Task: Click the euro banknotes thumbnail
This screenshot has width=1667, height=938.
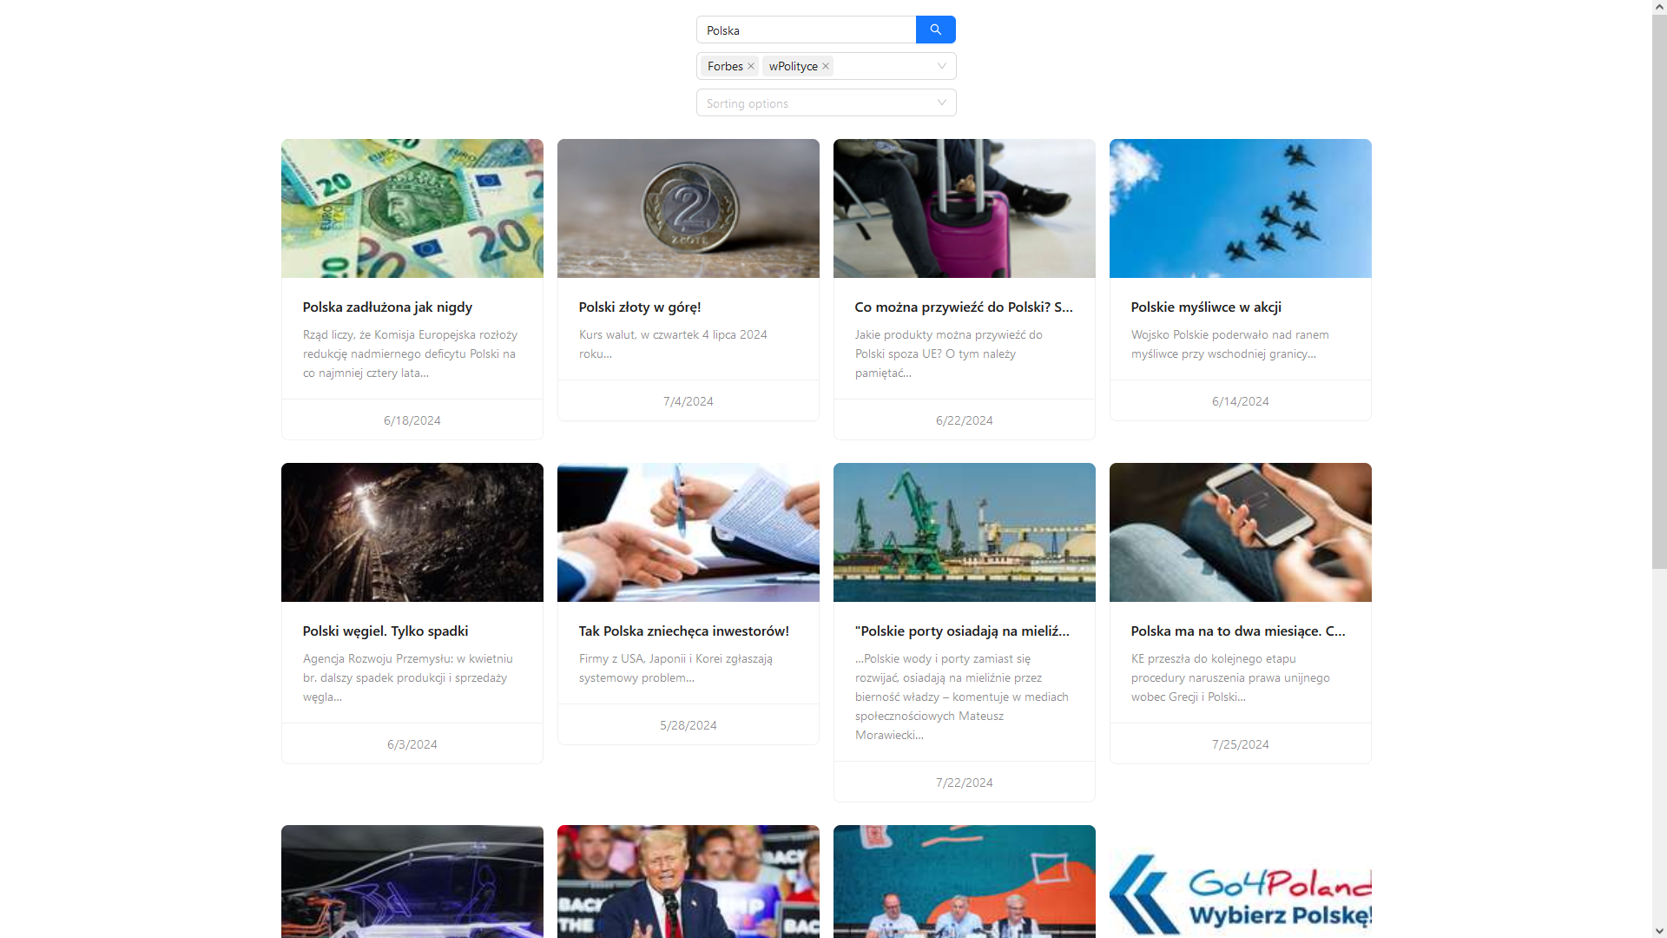Action: click(x=412, y=208)
